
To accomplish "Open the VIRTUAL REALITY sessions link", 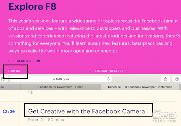I will 109,71.
